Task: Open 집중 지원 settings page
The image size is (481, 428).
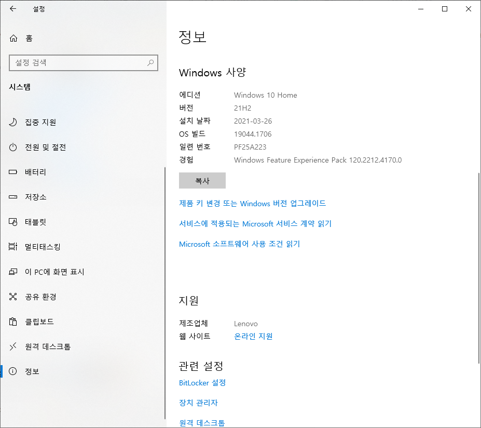Action: coord(82,122)
